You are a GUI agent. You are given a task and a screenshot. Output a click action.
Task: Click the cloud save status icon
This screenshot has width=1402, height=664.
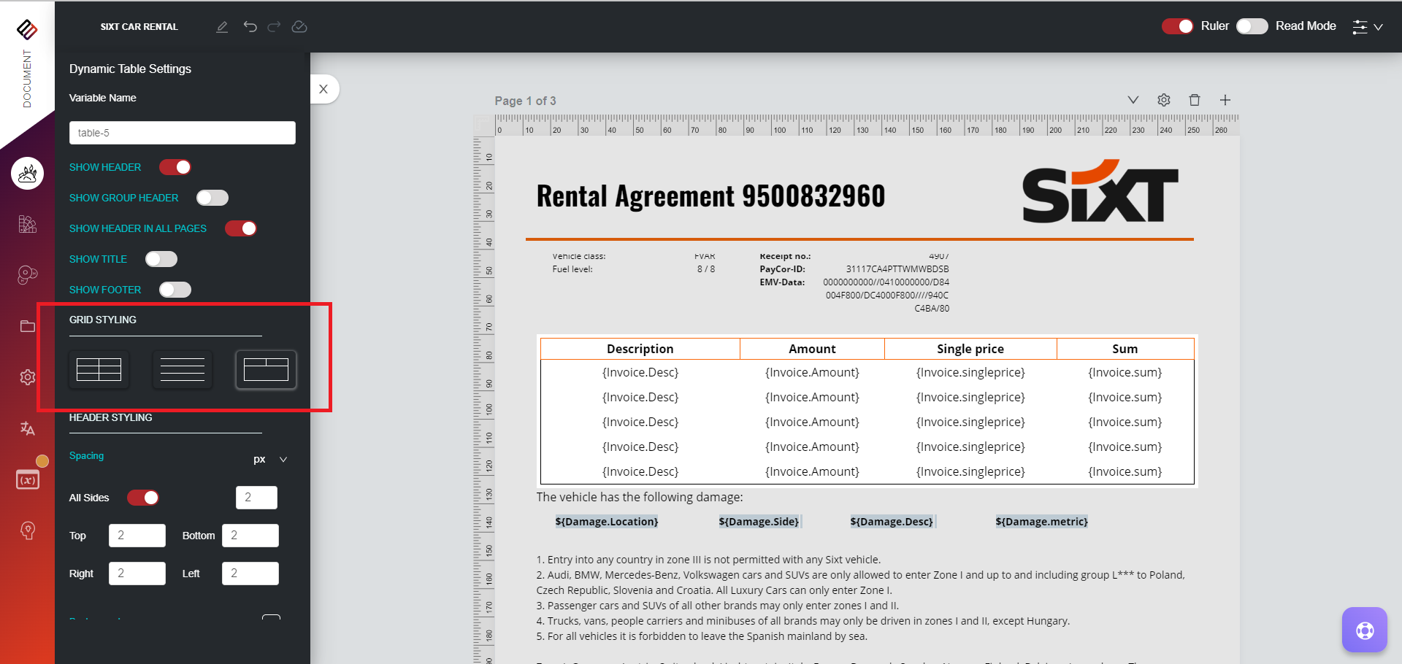click(x=299, y=27)
